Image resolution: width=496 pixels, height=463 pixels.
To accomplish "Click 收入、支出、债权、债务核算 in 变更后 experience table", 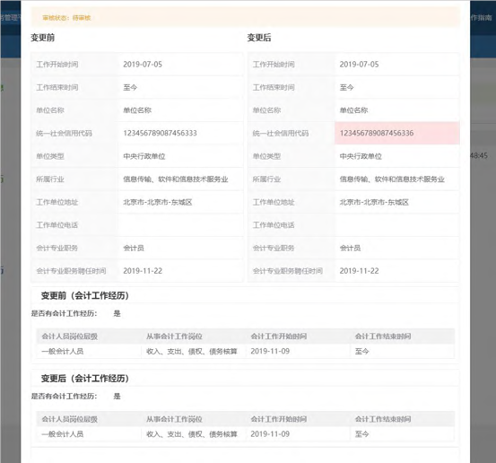I will (192, 434).
